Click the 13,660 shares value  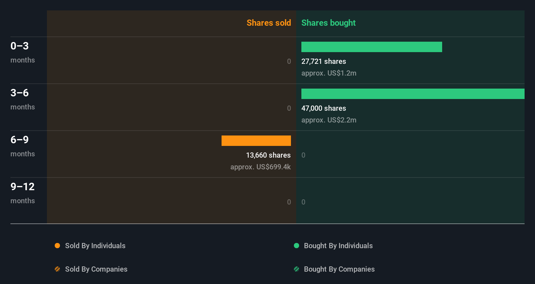coord(268,155)
